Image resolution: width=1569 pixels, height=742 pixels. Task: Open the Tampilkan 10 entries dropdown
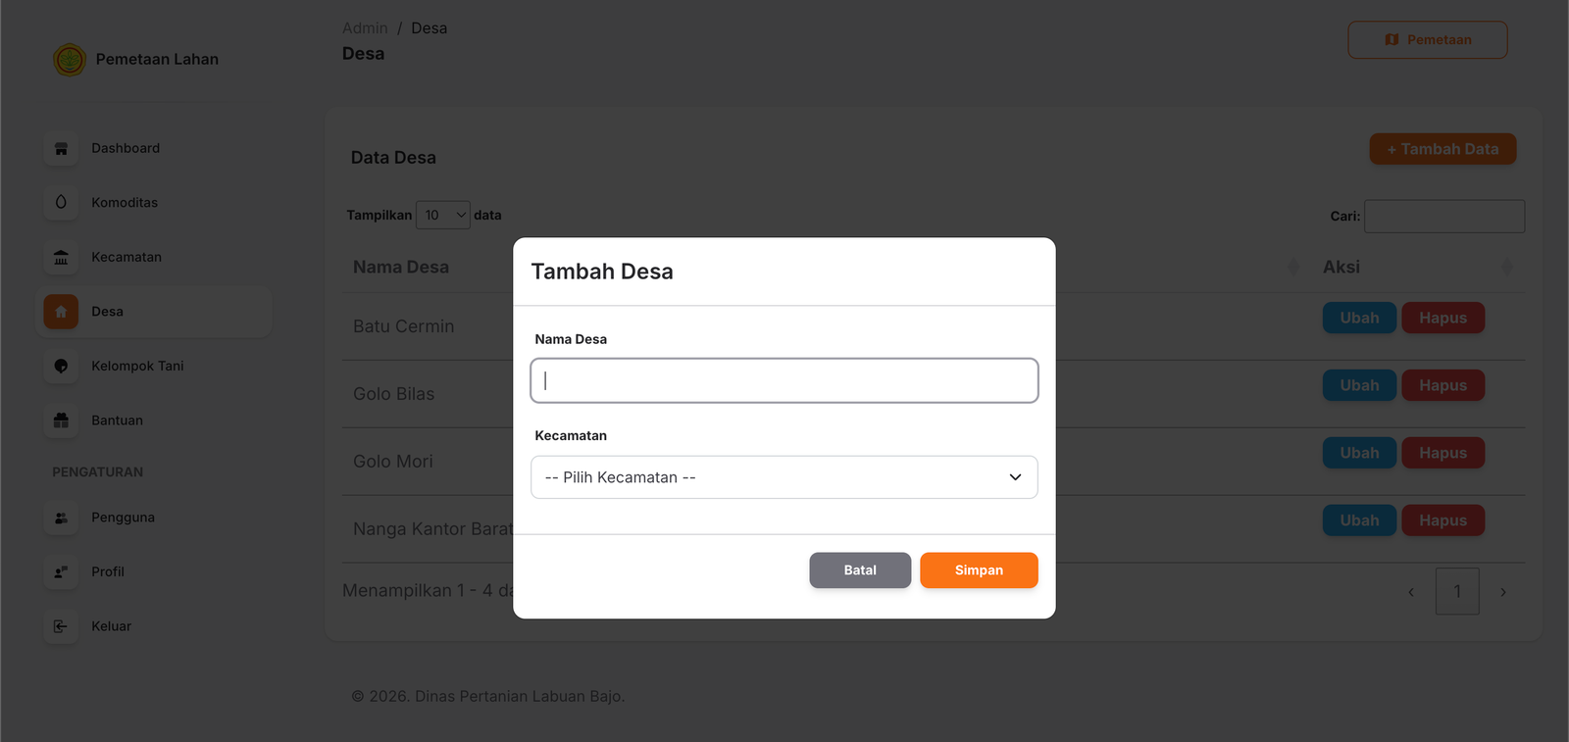(443, 215)
